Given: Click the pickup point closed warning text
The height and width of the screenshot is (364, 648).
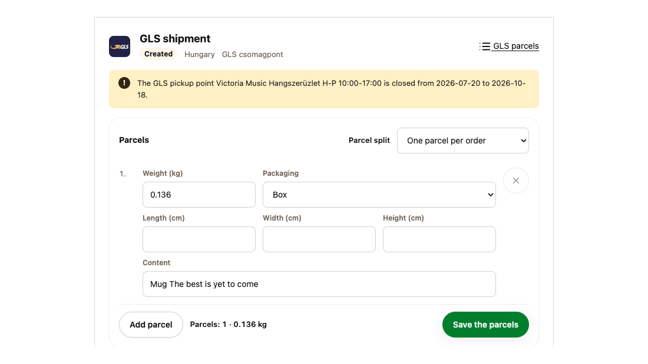Looking at the screenshot, I should click(332, 89).
